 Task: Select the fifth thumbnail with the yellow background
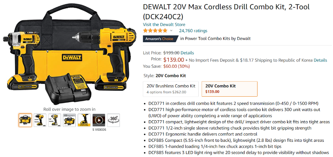pyautogui.click(x=84, y=120)
